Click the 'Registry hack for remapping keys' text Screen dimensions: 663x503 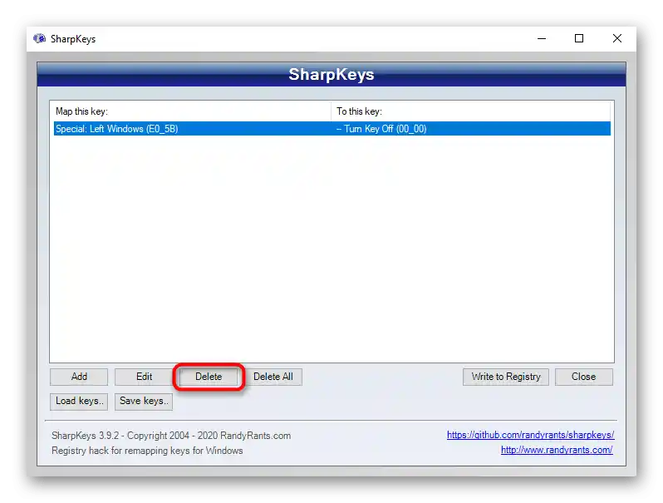(147, 451)
